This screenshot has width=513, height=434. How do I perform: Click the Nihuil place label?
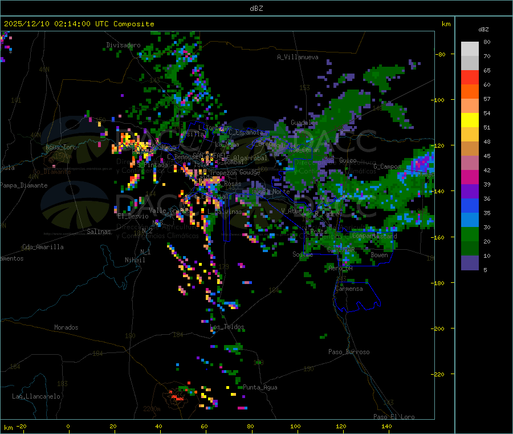tap(135, 260)
